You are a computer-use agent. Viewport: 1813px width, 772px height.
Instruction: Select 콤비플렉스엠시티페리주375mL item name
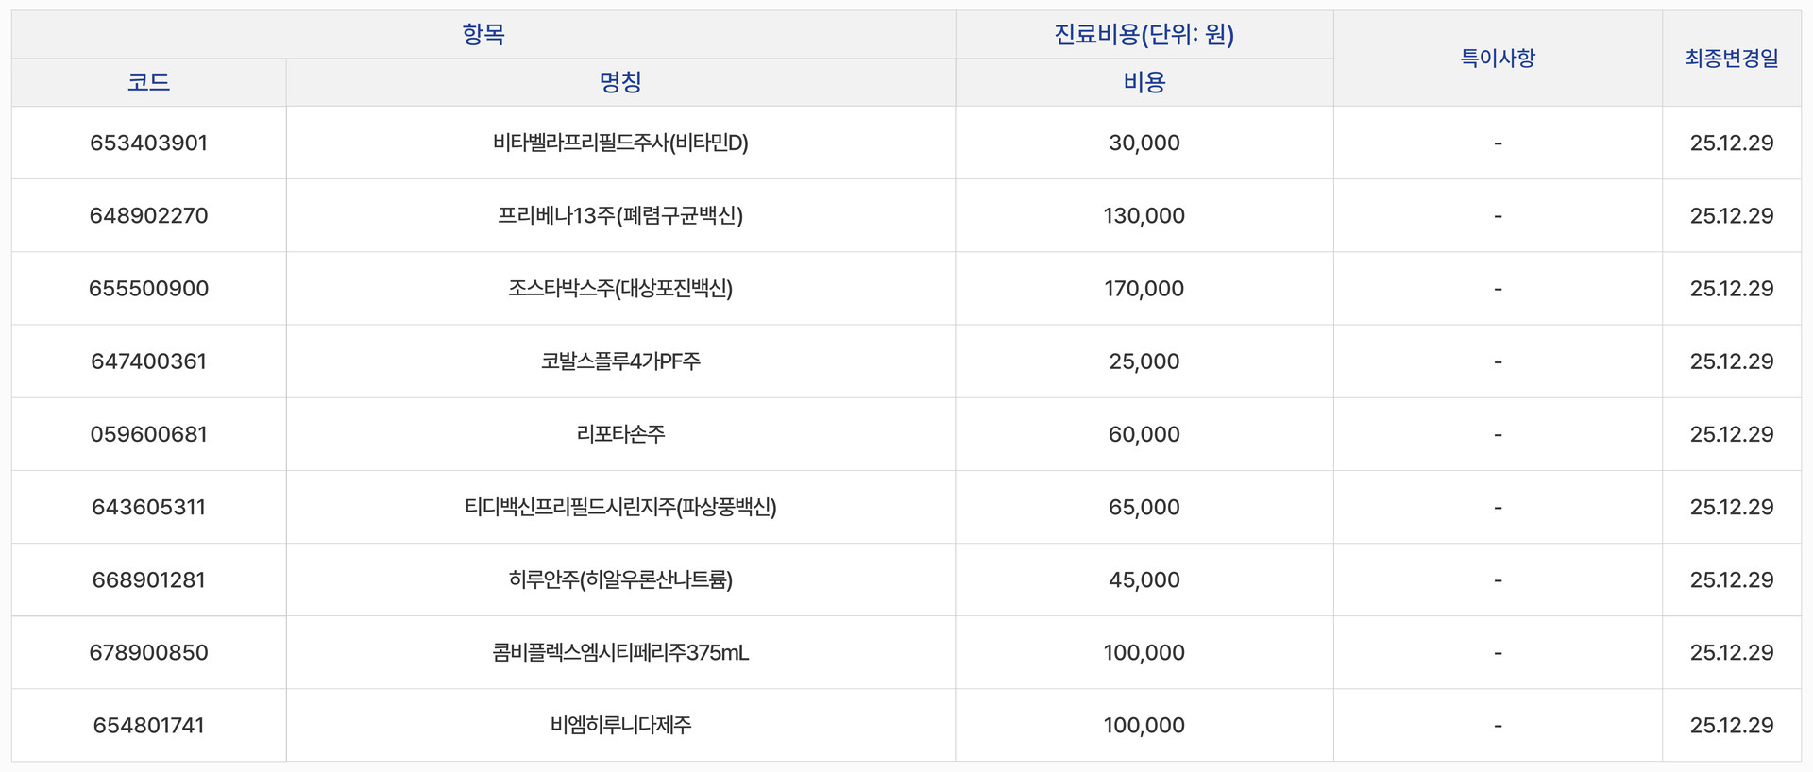[620, 652]
